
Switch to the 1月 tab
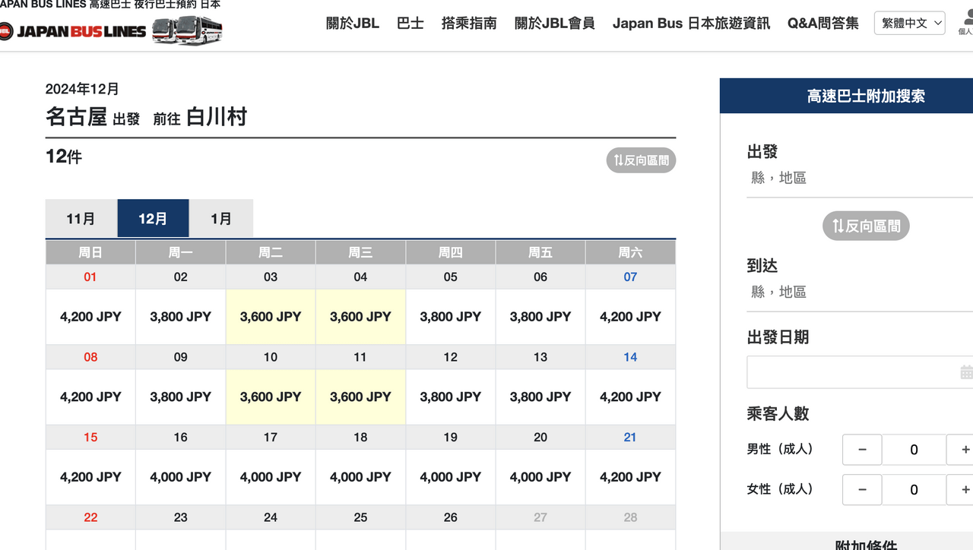point(221,219)
